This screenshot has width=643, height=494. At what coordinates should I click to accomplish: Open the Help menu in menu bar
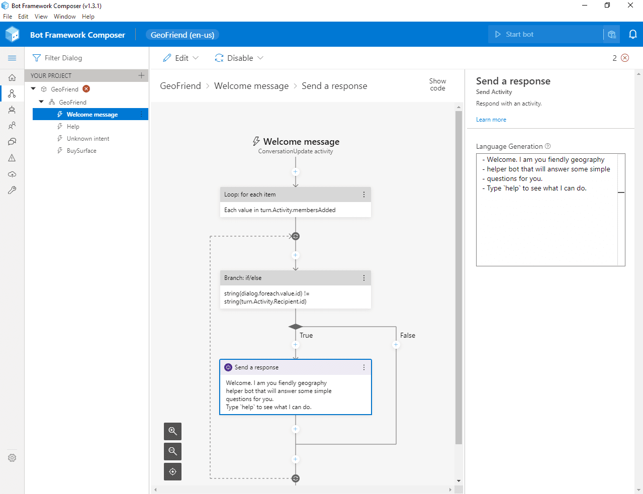pos(88,17)
